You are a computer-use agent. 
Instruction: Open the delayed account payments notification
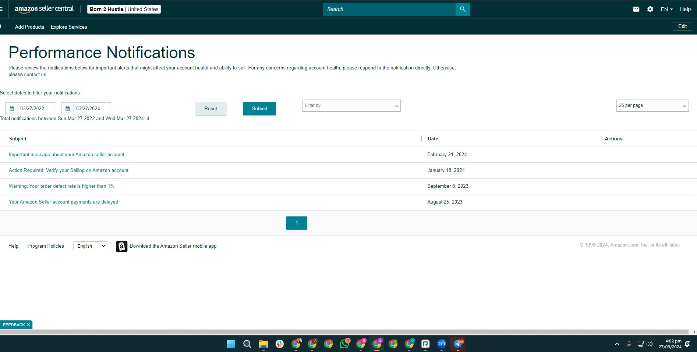click(x=63, y=202)
